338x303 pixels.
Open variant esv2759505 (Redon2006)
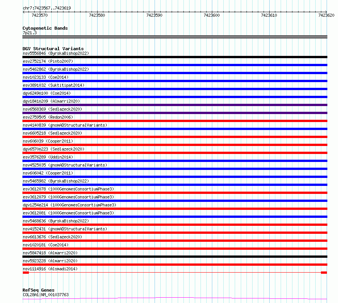[48, 117]
